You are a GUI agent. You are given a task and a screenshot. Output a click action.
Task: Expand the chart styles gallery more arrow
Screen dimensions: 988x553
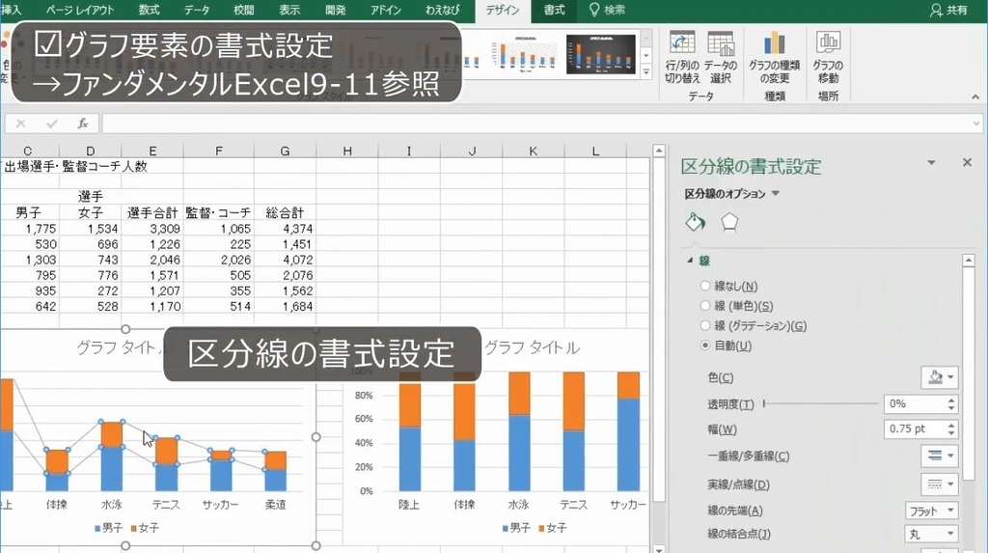tap(645, 71)
